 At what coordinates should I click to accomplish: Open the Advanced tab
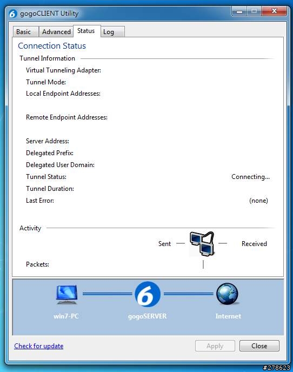(56, 32)
